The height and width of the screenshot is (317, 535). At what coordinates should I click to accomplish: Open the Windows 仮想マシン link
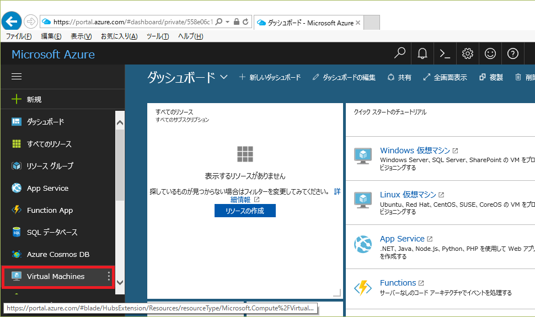(415, 151)
